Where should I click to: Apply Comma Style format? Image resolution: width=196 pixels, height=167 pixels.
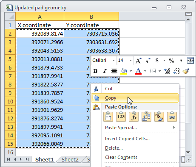pos(181,61)
